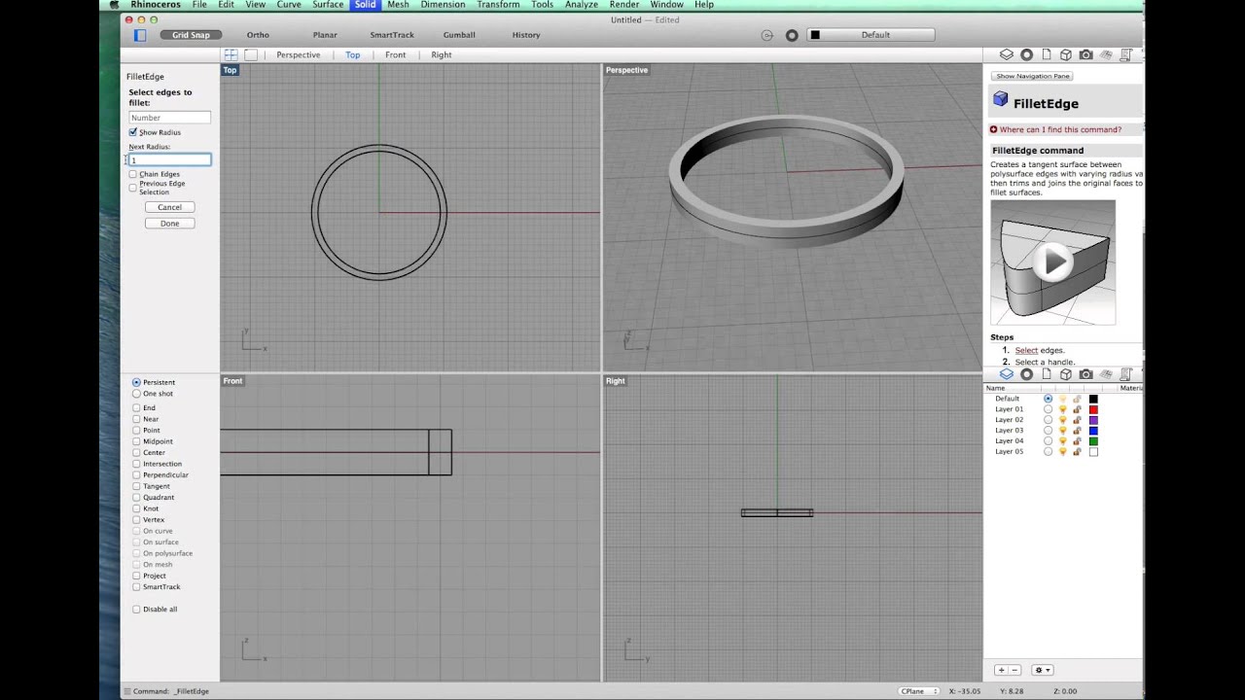Open Layers panel icon in top inspector

click(1007, 54)
